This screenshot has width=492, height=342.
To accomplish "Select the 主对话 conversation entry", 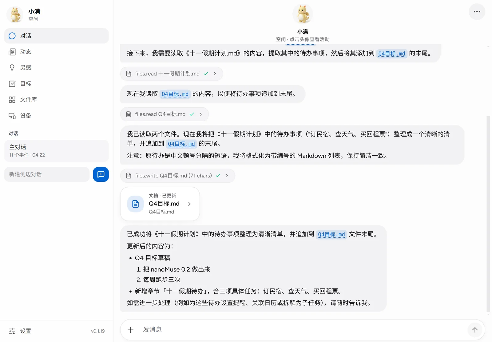I will point(56,151).
